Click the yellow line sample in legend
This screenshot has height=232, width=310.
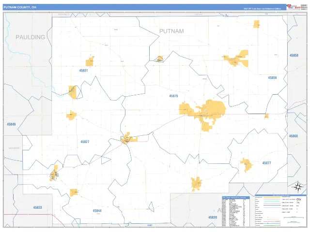pos(272,197)
